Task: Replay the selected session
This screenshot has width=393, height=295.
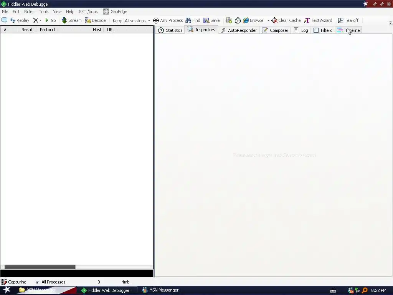Action: coord(20,20)
